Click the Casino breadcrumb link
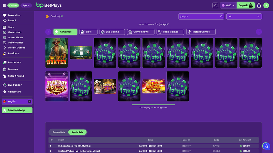 click(x=55, y=16)
